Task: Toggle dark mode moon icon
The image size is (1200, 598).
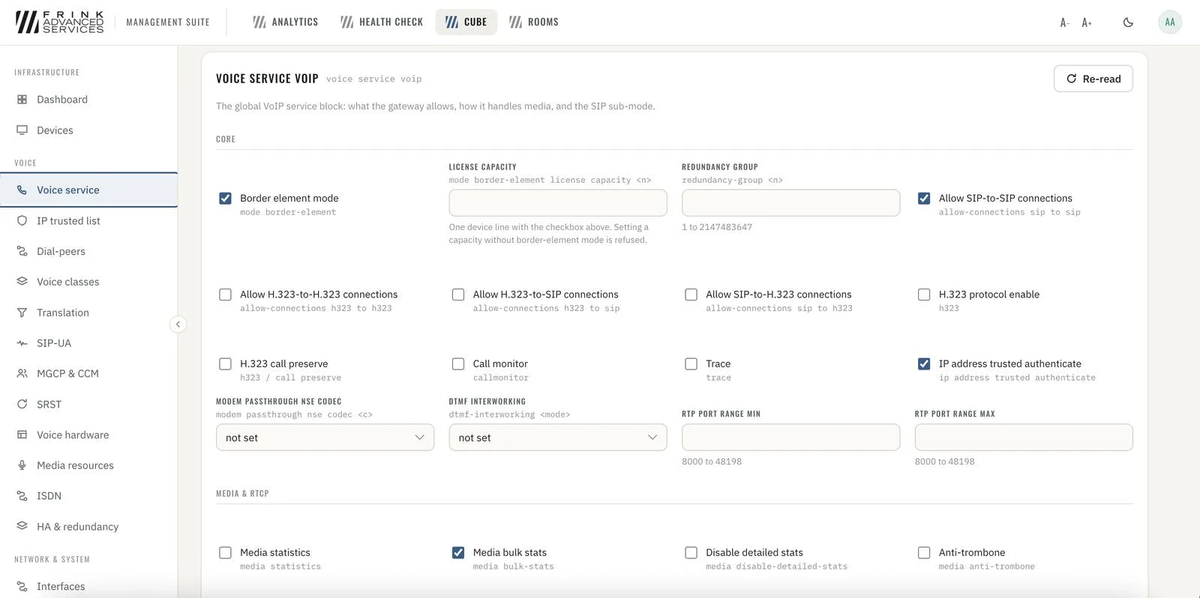Action: pos(1128,22)
